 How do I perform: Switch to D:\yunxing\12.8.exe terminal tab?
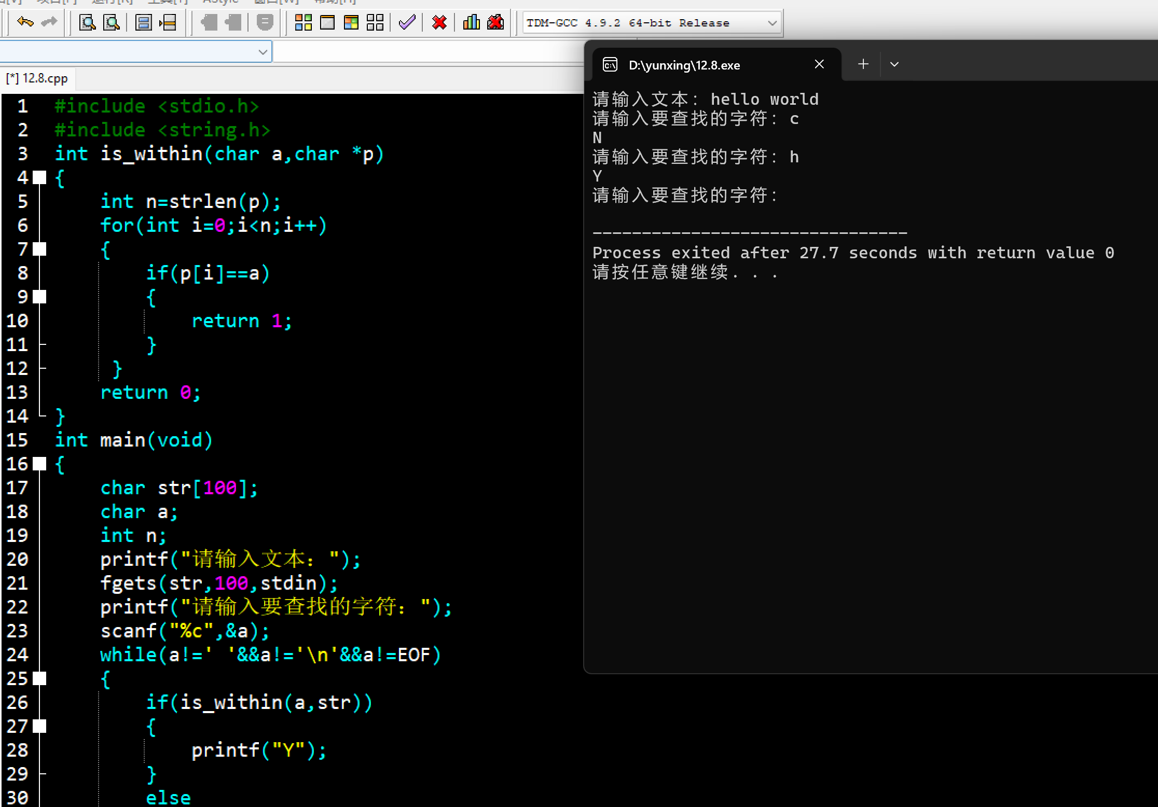(684, 65)
